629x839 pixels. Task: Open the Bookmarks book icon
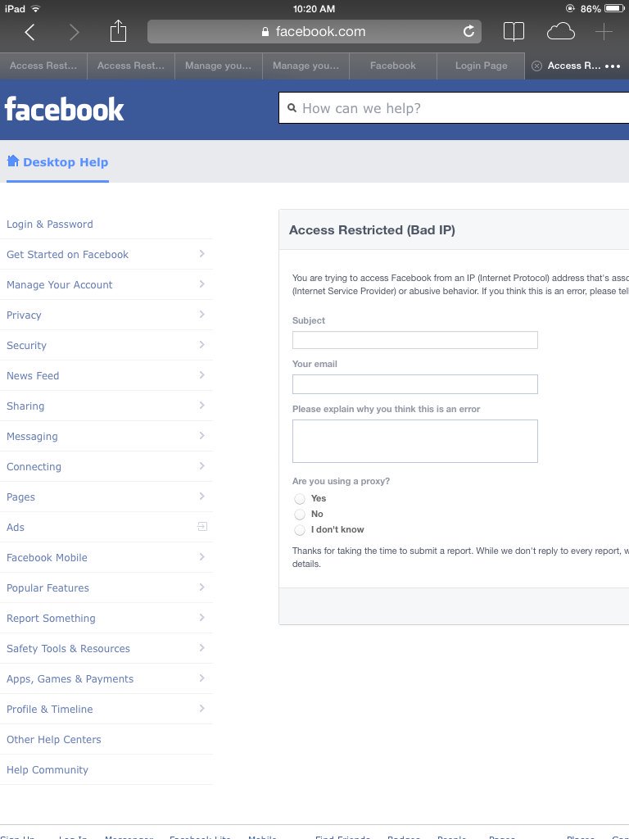(514, 32)
